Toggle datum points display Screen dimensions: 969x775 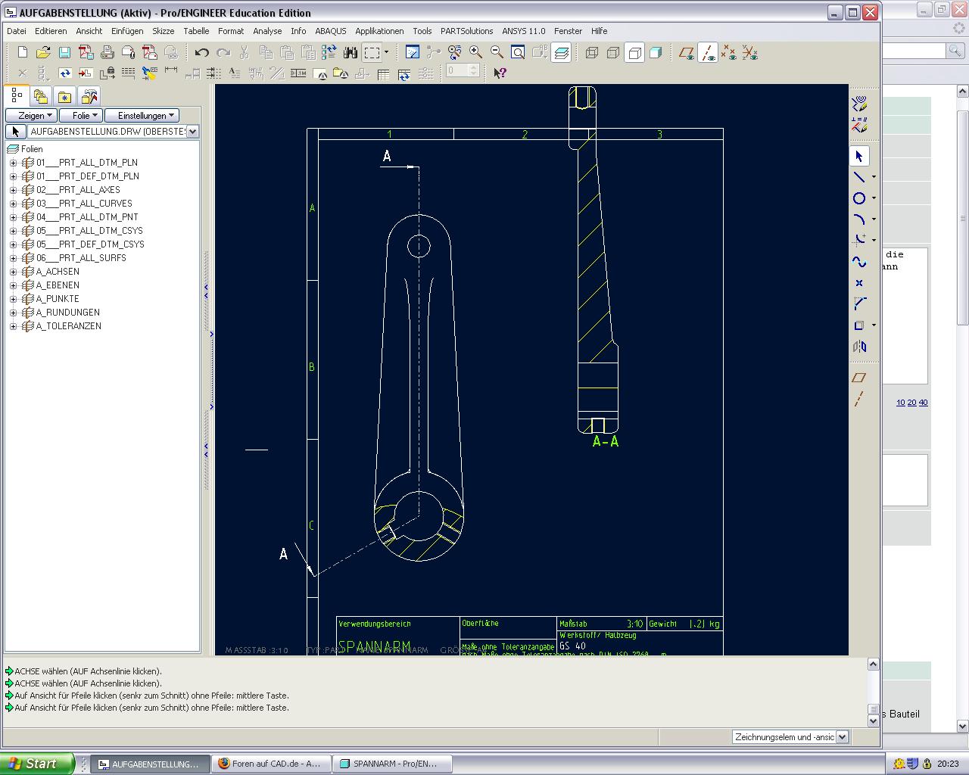point(728,52)
